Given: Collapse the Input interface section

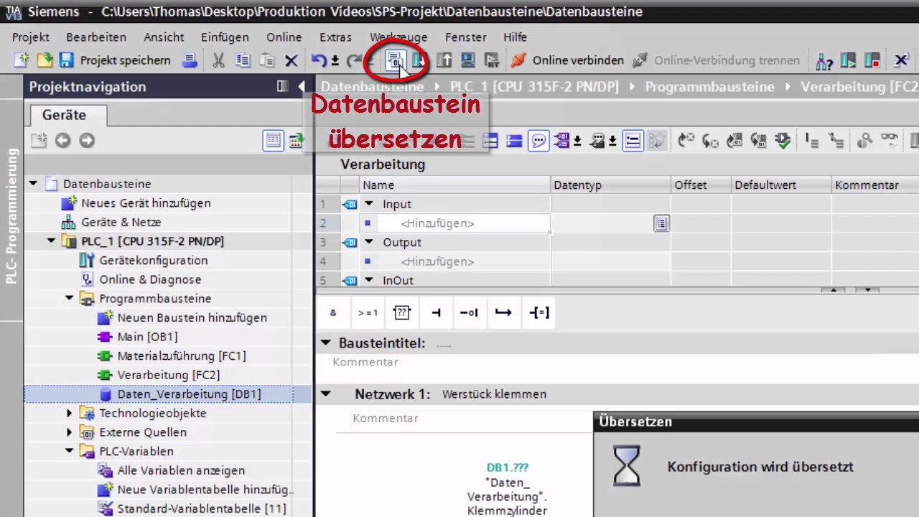Looking at the screenshot, I should (x=369, y=204).
